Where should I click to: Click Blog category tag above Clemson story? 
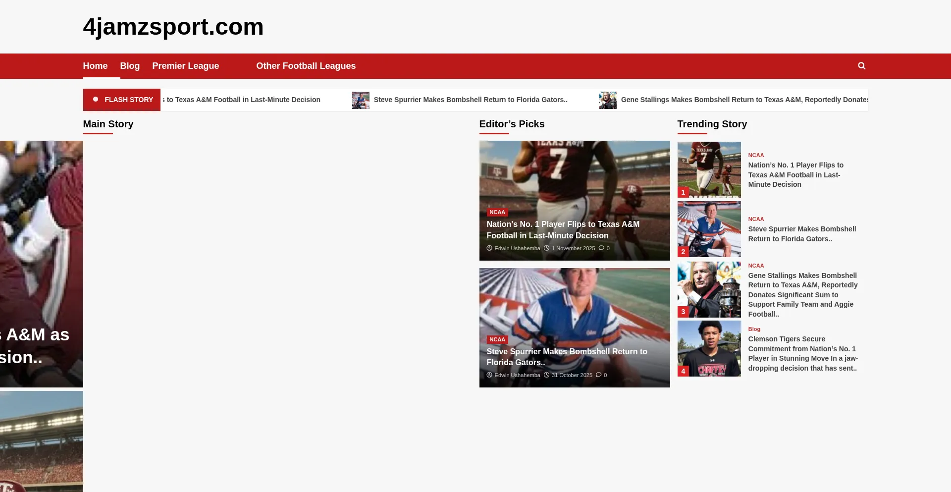pyautogui.click(x=754, y=329)
